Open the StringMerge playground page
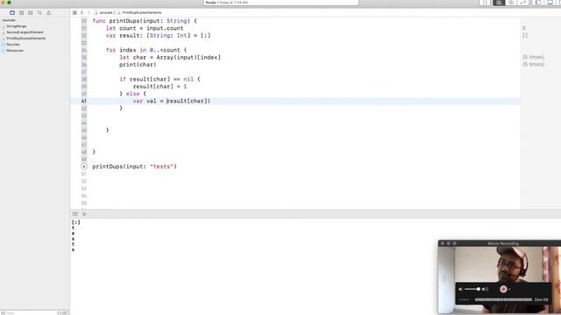The height and width of the screenshot is (315, 561). [17, 26]
